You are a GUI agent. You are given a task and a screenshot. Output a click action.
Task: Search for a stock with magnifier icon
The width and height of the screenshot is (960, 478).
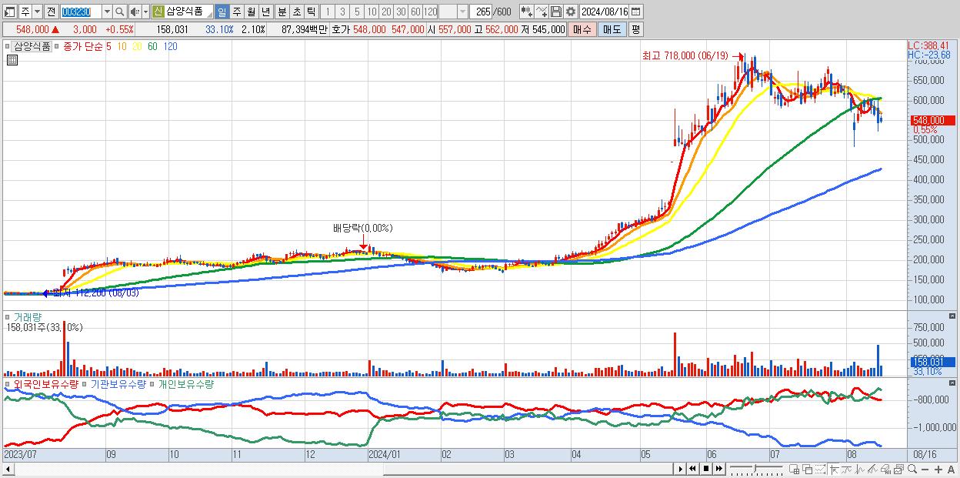click(x=119, y=12)
